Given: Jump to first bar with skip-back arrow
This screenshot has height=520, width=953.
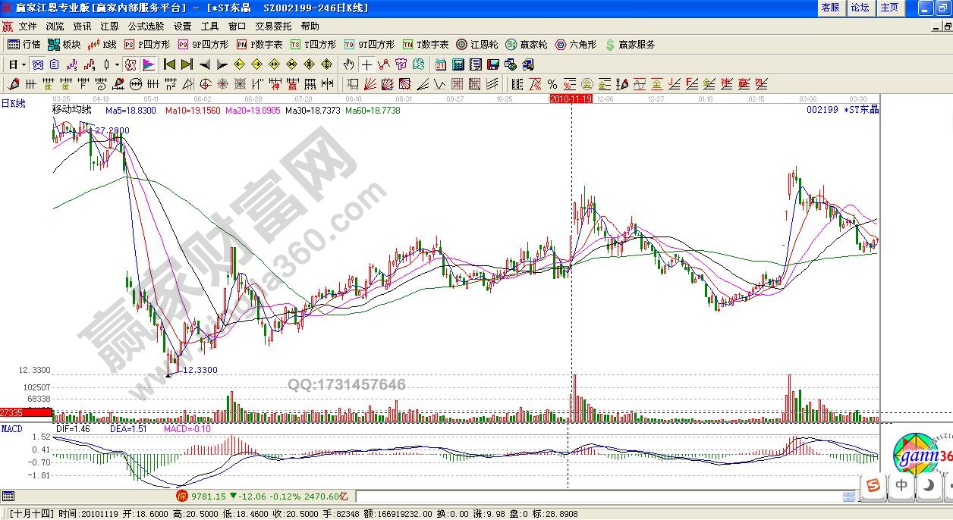Looking at the screenshot, I should coord(170,64).
